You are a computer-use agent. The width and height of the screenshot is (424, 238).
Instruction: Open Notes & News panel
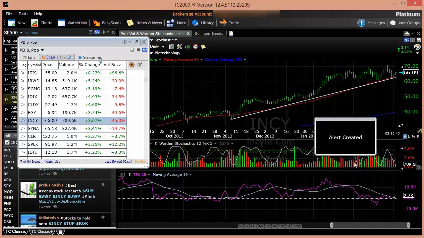point(144,23)
